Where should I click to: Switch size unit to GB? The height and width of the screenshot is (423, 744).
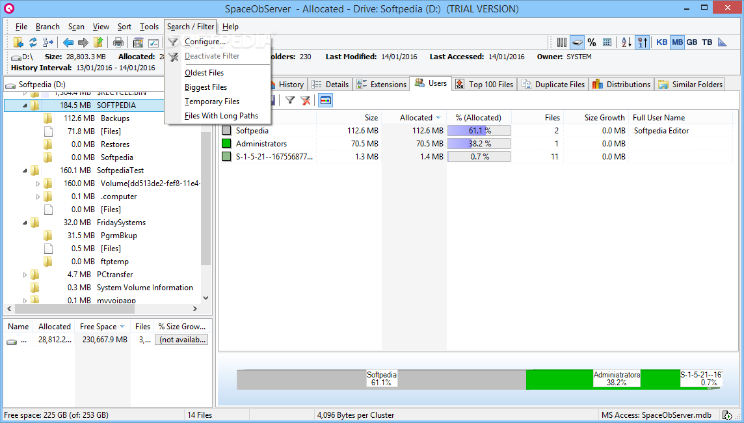coord(692,42)
